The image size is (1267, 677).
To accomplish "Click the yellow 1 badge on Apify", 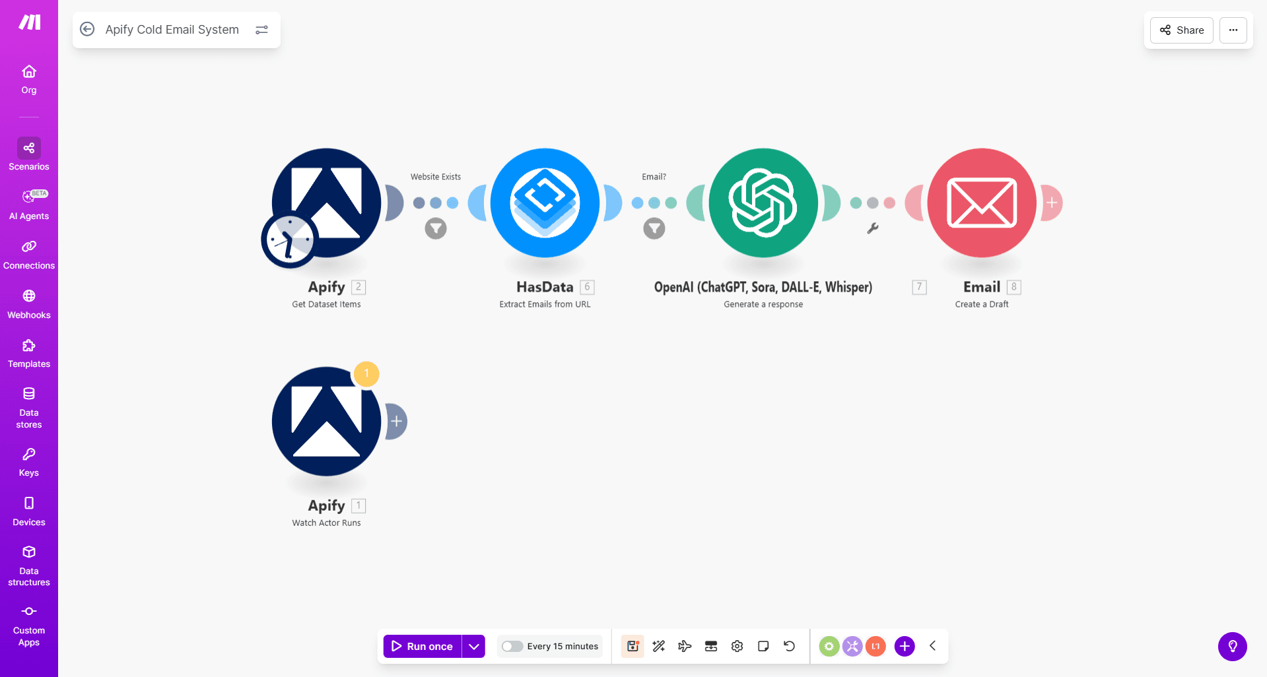I will click(x=366, y=374).
